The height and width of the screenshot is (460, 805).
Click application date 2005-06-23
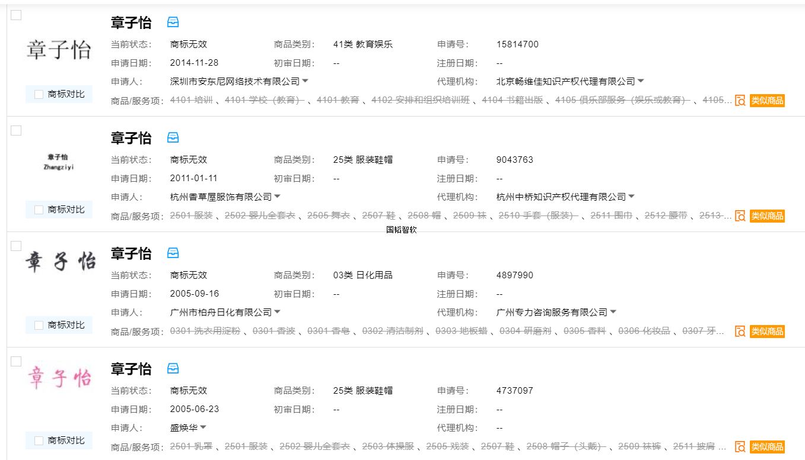195,409
